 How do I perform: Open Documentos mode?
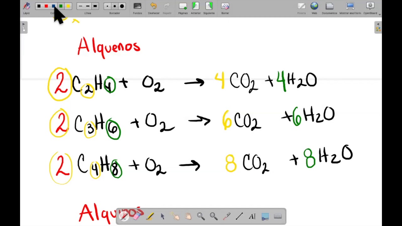tap(329, 8)
